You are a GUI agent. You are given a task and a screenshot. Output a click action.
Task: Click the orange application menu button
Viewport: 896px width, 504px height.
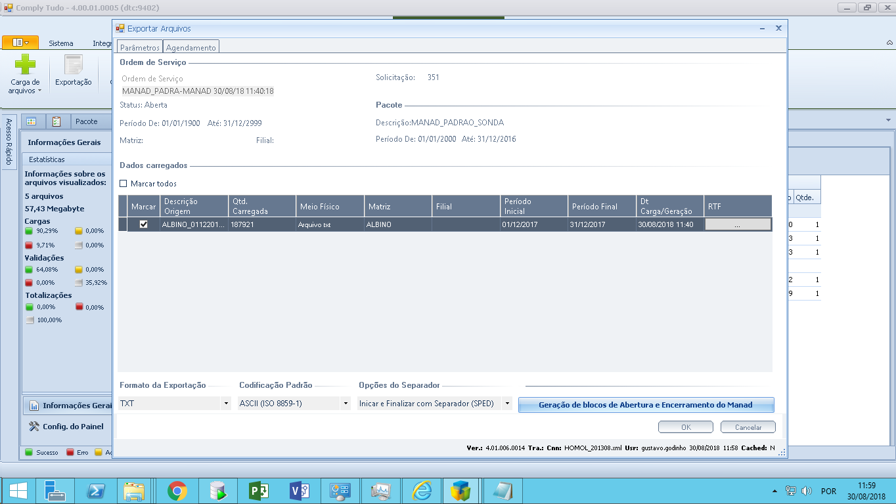click(x=20, y=42)
